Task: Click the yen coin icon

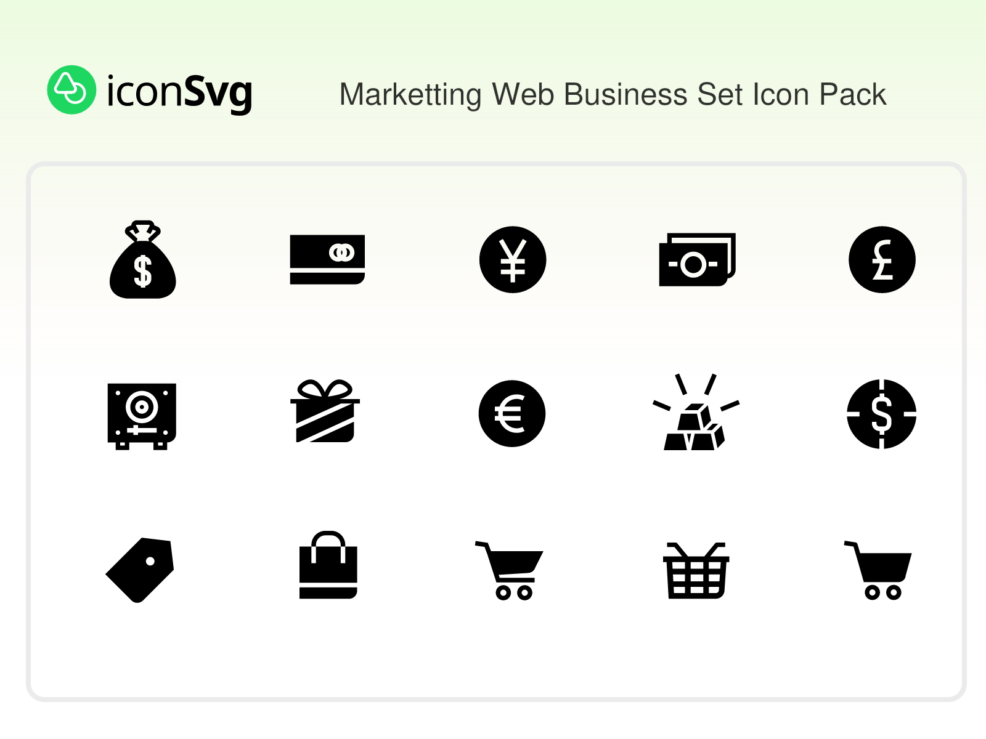Action: point(513,259)
